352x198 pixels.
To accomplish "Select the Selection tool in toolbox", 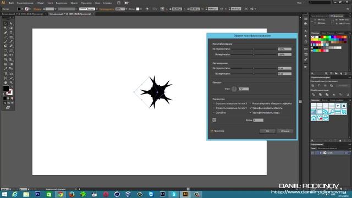I will (5, 24).
